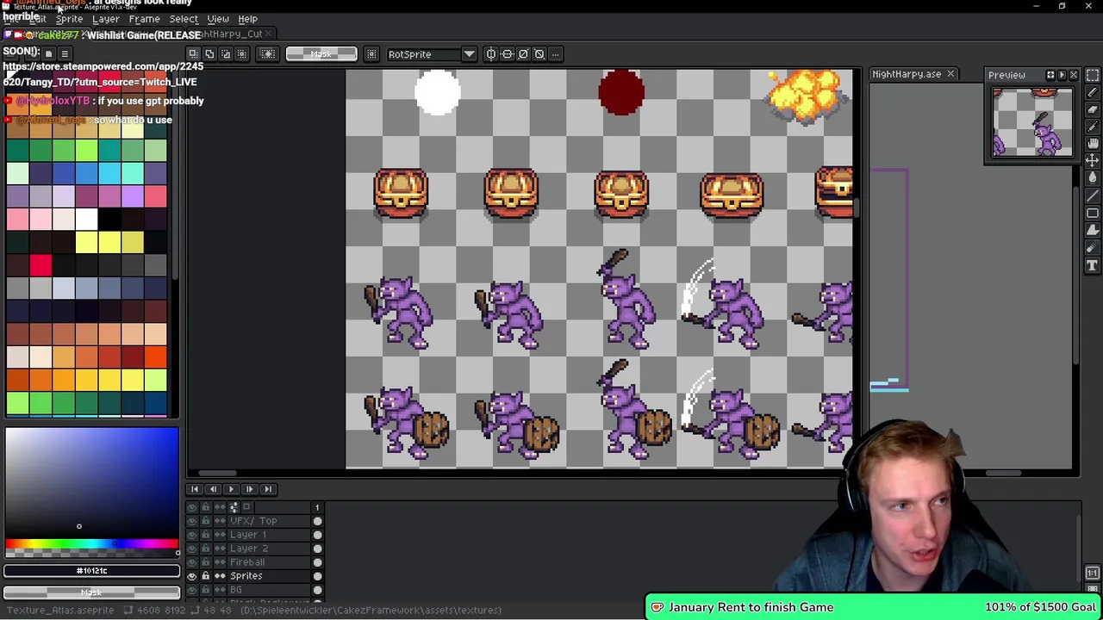This screenshot has width=1103, height=620.
Task: Select the Hand tool
Action: pyautogui.click(x=1093, y=144)
